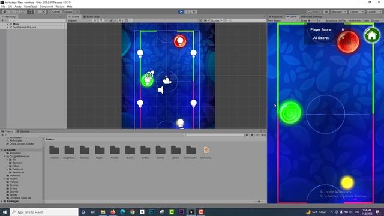The height and width of the screenshot is (216, 384).
Task: Select the Rect Transform tool
Action: [31, 11]
